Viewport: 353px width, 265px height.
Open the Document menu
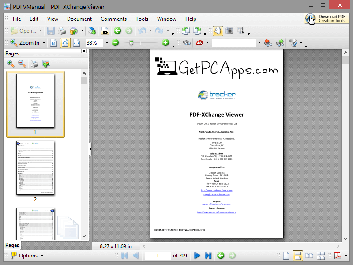click(79, 19)
